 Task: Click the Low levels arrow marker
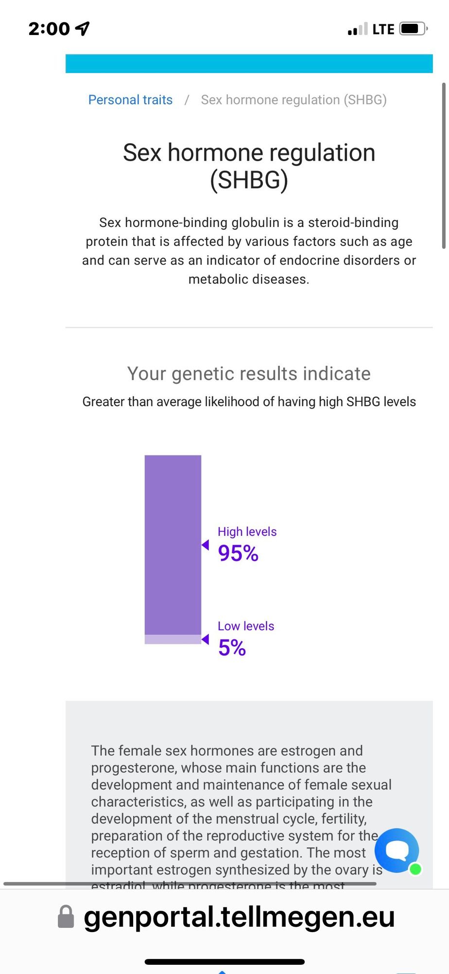point(206,639)
